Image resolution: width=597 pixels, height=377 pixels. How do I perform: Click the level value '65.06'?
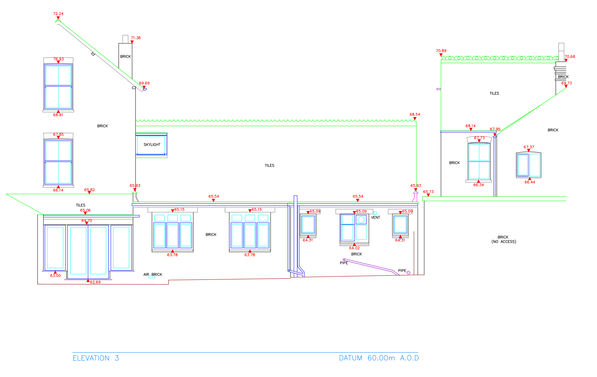[x=85, y=210]
